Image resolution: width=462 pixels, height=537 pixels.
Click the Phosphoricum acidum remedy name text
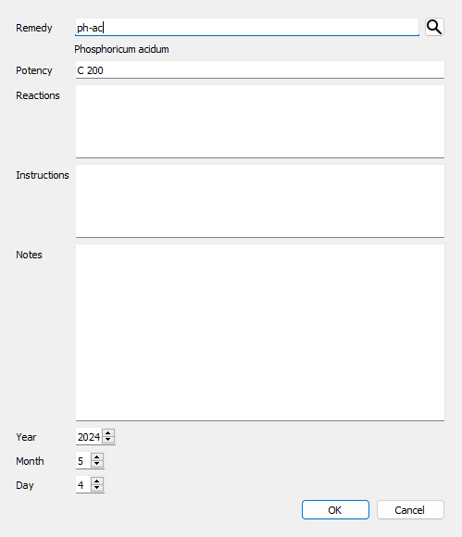pos(121,49)
